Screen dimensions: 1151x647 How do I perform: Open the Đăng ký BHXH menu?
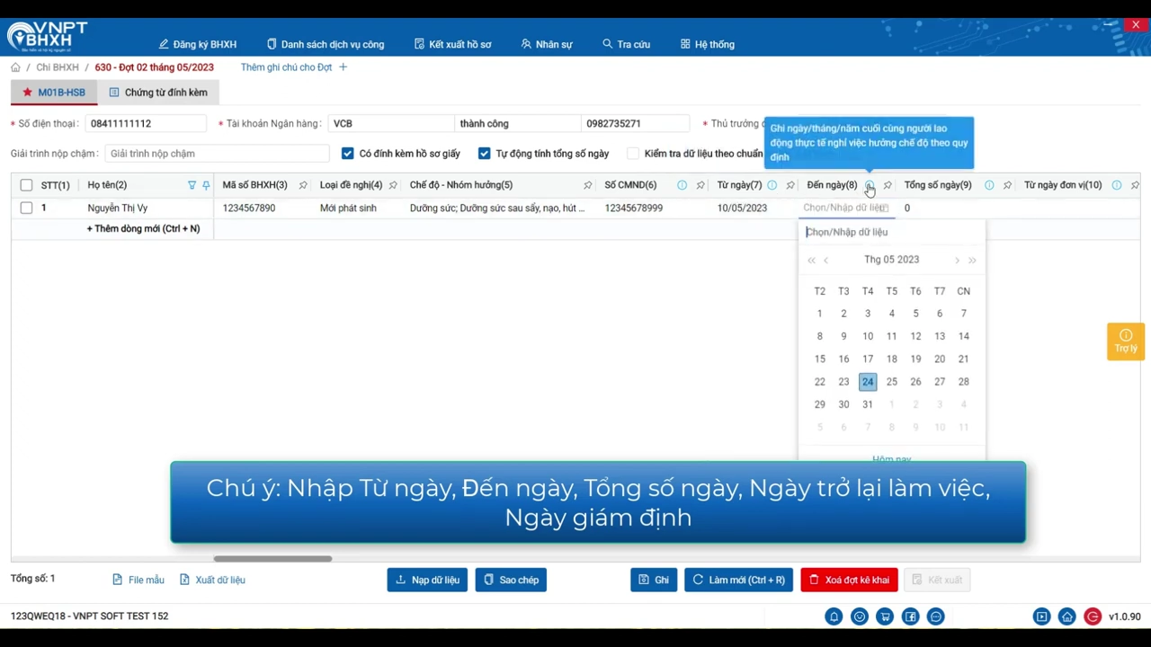198,44
